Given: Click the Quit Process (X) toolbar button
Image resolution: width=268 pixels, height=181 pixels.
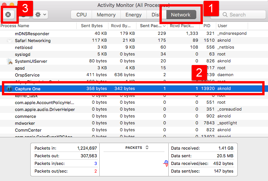Looking at the screenshot, I should 8,15.
